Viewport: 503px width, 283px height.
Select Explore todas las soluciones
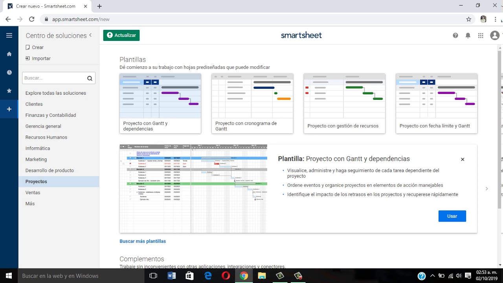click(x=56, y=93)
